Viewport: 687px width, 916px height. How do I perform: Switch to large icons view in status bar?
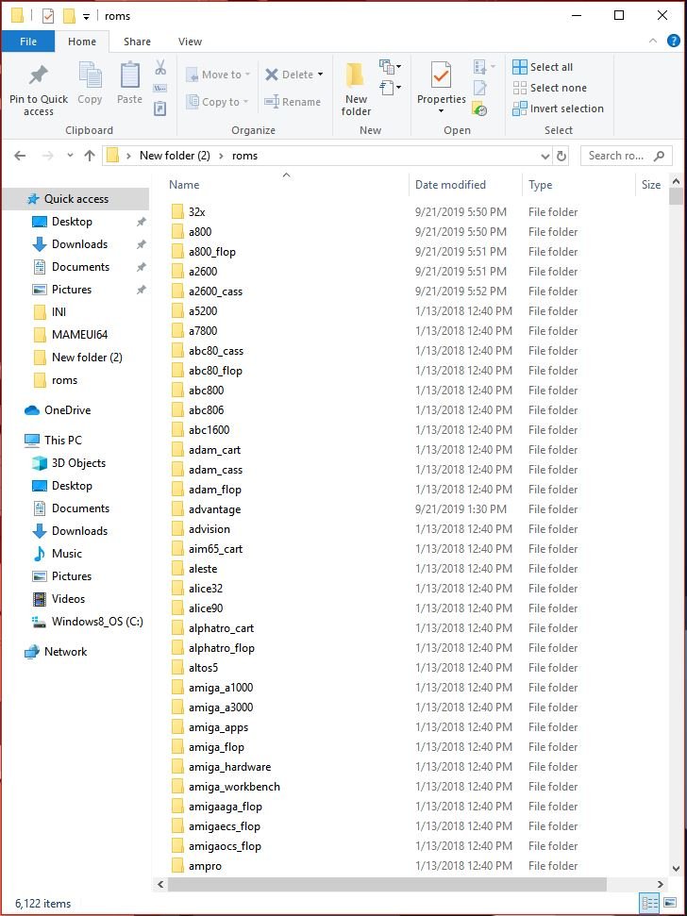[671, 903]
